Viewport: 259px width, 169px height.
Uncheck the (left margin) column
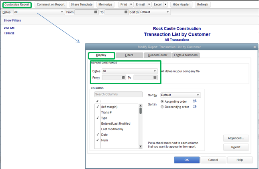click(x=98, y=107)
